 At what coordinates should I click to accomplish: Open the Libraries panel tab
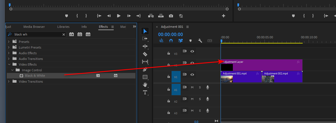click(x=63, y=27)
